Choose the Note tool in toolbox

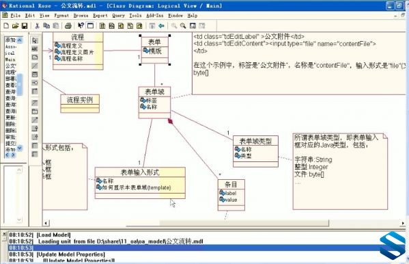(x=35, y=57)
